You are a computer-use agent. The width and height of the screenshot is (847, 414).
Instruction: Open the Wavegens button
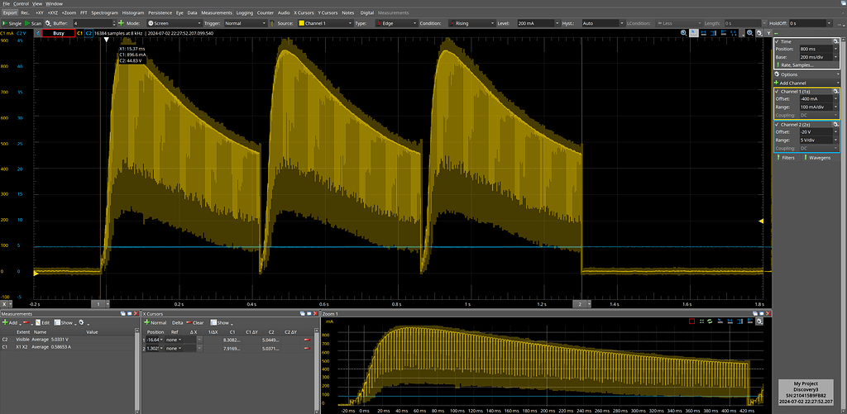(819, 156)
